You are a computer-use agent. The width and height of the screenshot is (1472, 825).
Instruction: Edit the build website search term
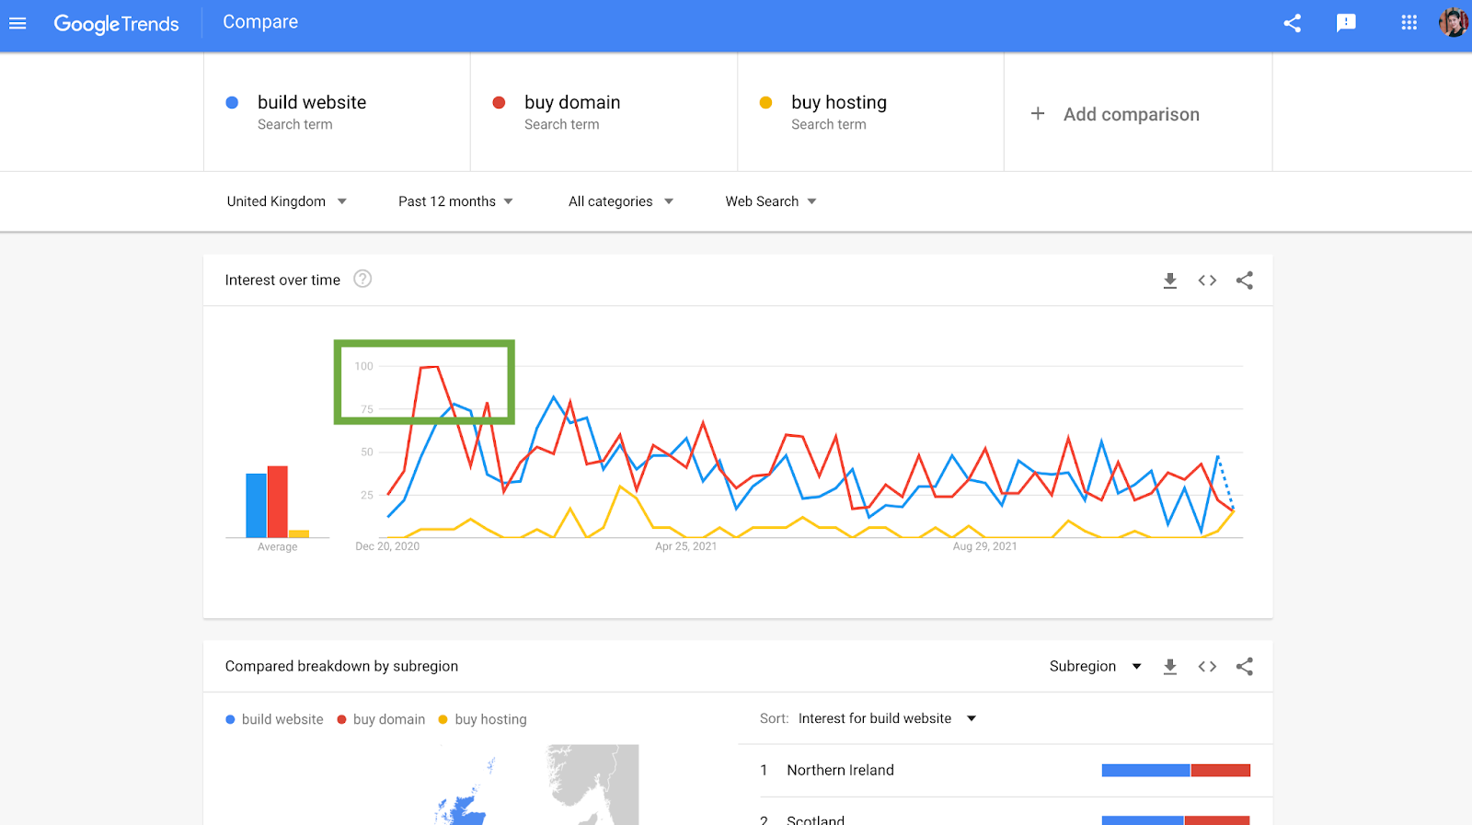(x=312, y=103)
